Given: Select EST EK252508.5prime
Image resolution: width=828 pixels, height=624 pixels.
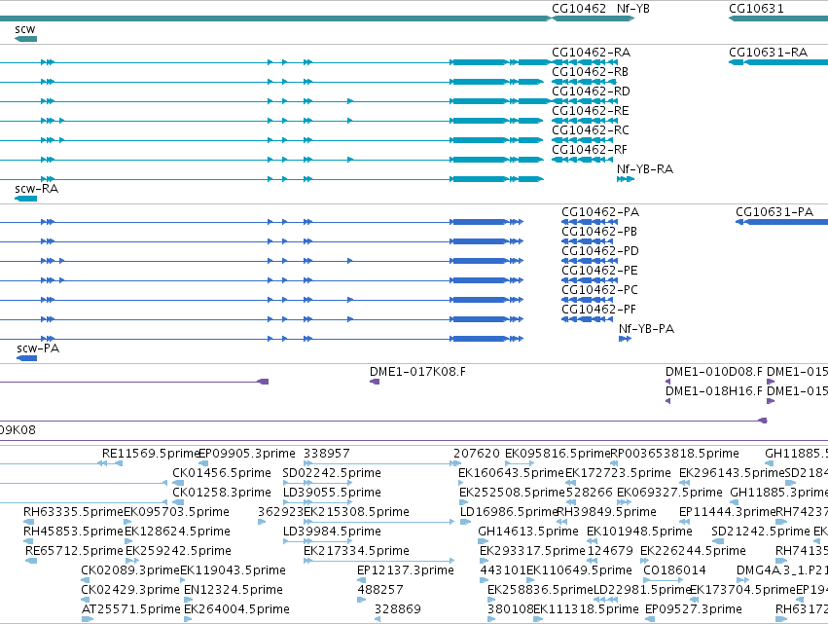Looking at the screenshot, I should 512,493.
